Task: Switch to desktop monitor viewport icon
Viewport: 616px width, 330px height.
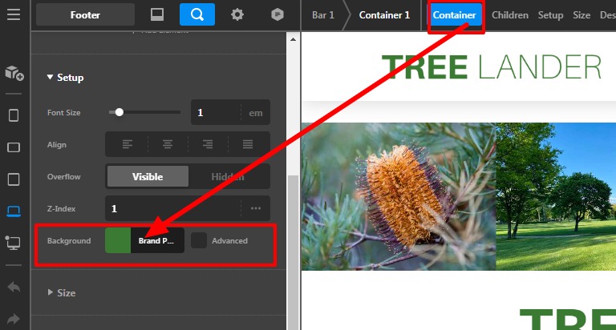Action: pyautogui.click(x=14, y=242)
